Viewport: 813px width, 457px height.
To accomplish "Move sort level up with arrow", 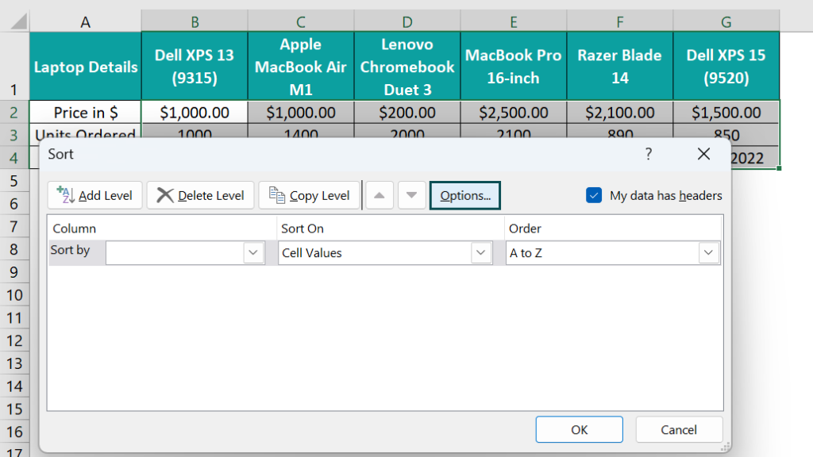I will pyautogui.click(x=380, y=195).
